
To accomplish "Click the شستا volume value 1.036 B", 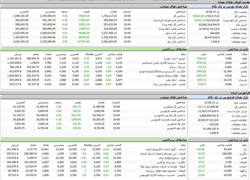I will coord(35,63).
